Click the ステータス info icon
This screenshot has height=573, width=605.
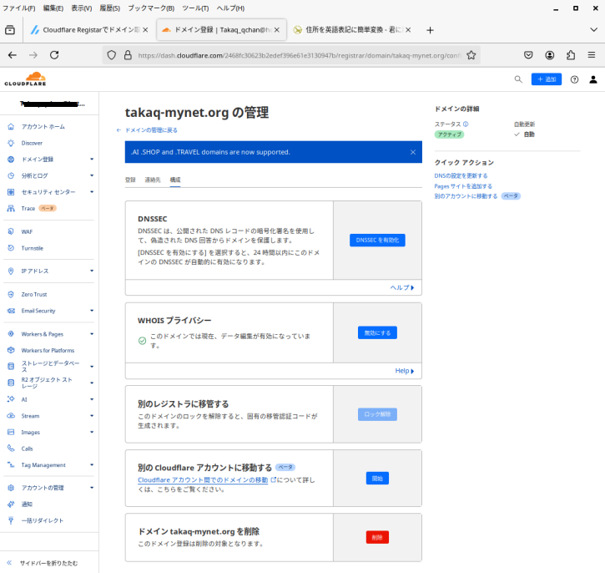pyautogui.click(x=466, y=124)
